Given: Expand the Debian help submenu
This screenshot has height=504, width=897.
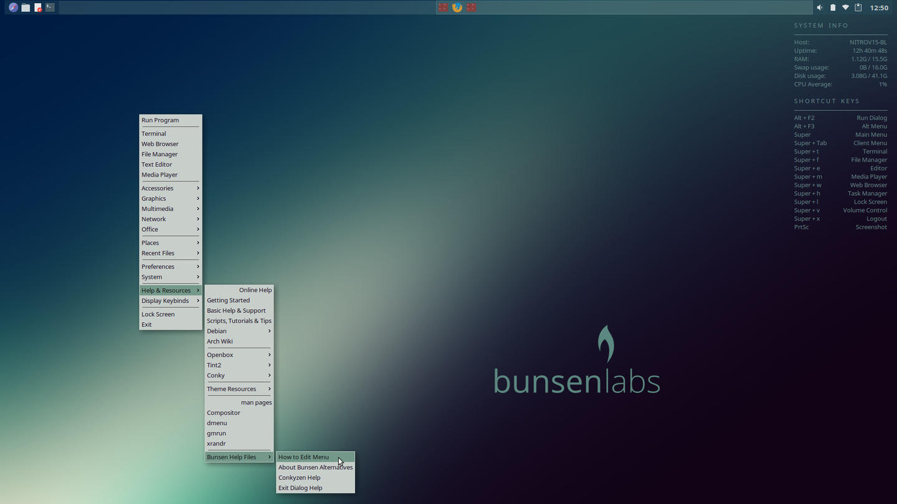Looking at the screenshot, I should (239, 331).
